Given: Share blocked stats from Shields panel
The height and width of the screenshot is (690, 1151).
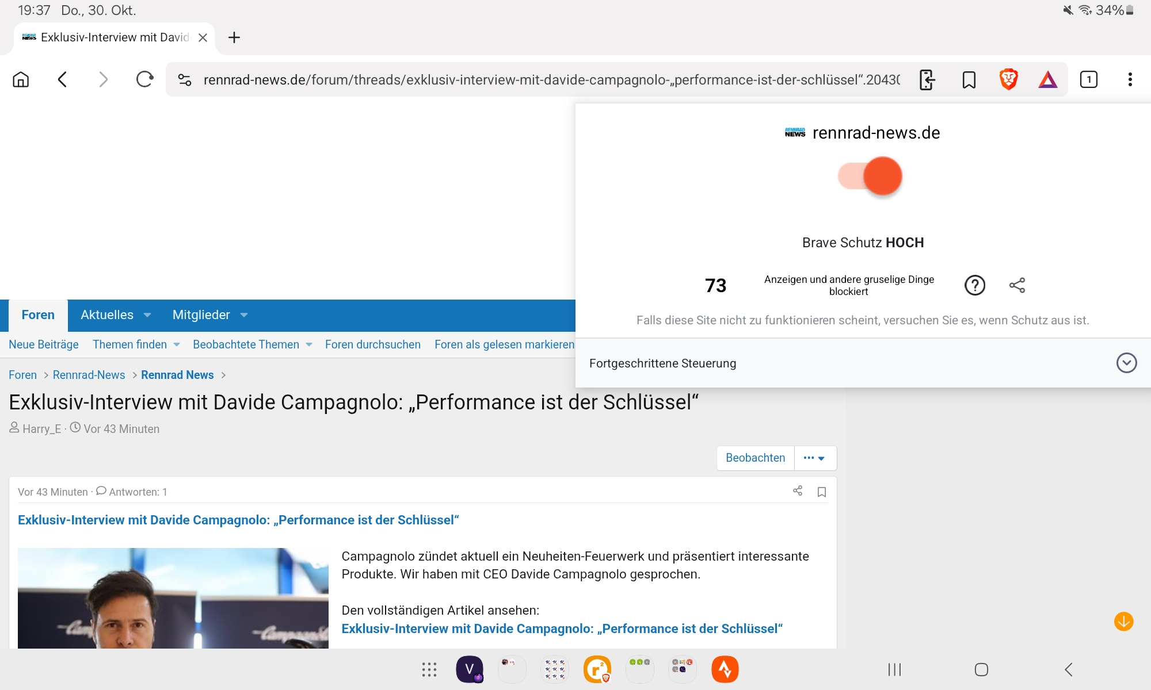Looking at the screenshot, I should click(x=1017, y=285).
